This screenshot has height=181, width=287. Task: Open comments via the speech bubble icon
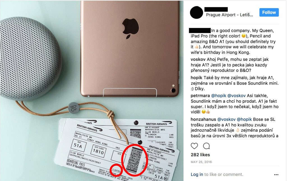pyautogui.click(x=206, y=146)
